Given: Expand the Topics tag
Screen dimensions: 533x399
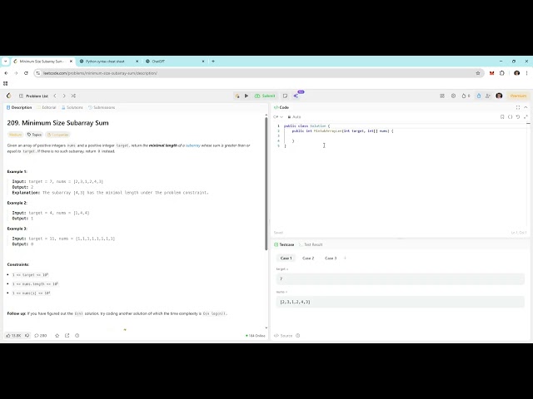Looking at the screenshot, I should [34, 135].
